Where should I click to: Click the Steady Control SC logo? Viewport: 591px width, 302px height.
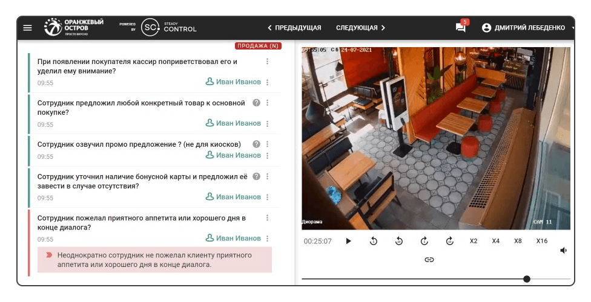click(168, 27)
